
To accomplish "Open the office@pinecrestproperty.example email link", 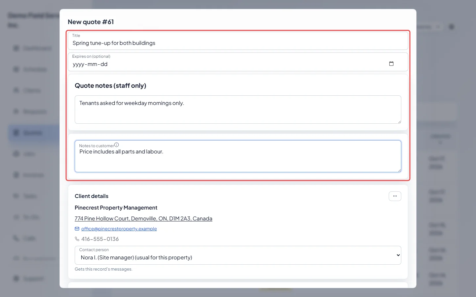I will click(x=119, y=229).
